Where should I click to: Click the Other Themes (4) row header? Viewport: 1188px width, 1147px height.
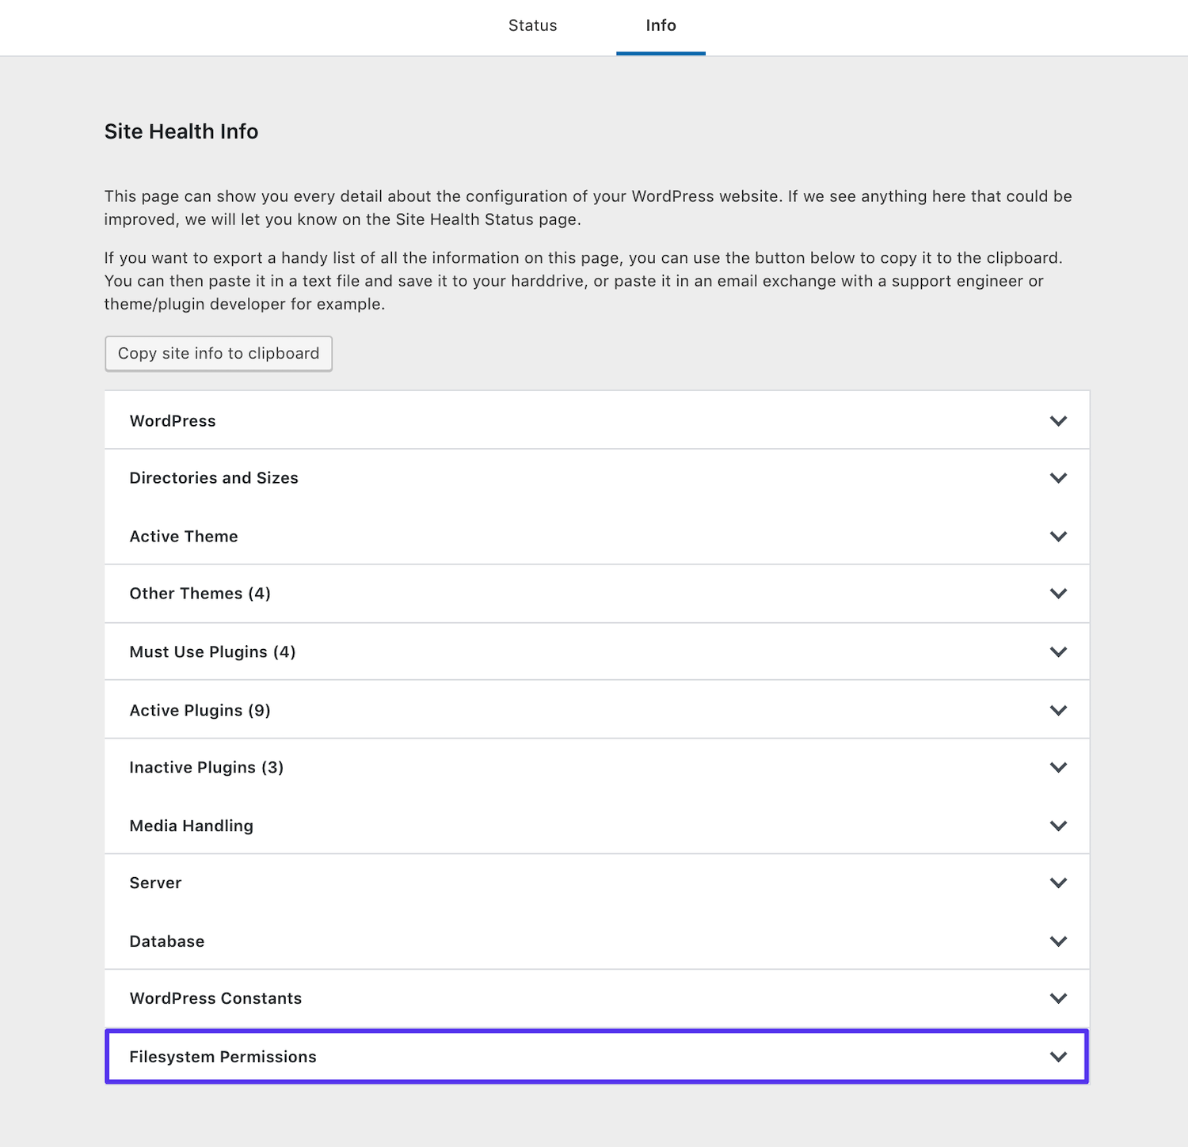199,593
